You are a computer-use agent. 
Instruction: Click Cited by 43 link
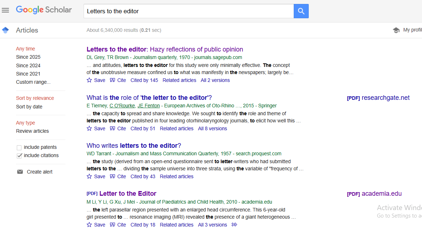click(x=143, y=176)
